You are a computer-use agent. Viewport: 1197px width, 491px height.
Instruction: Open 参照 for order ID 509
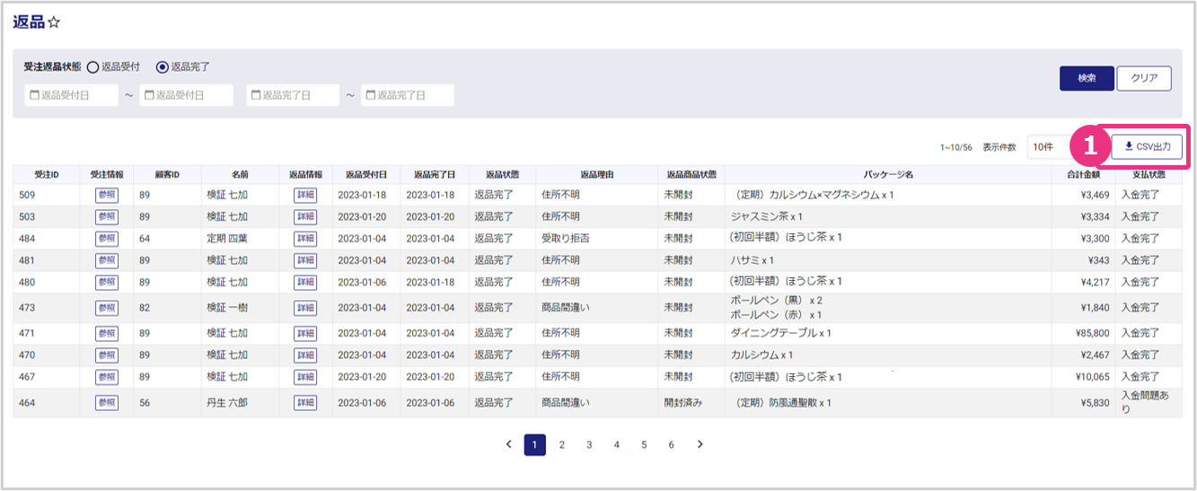[x=107, y=195]
